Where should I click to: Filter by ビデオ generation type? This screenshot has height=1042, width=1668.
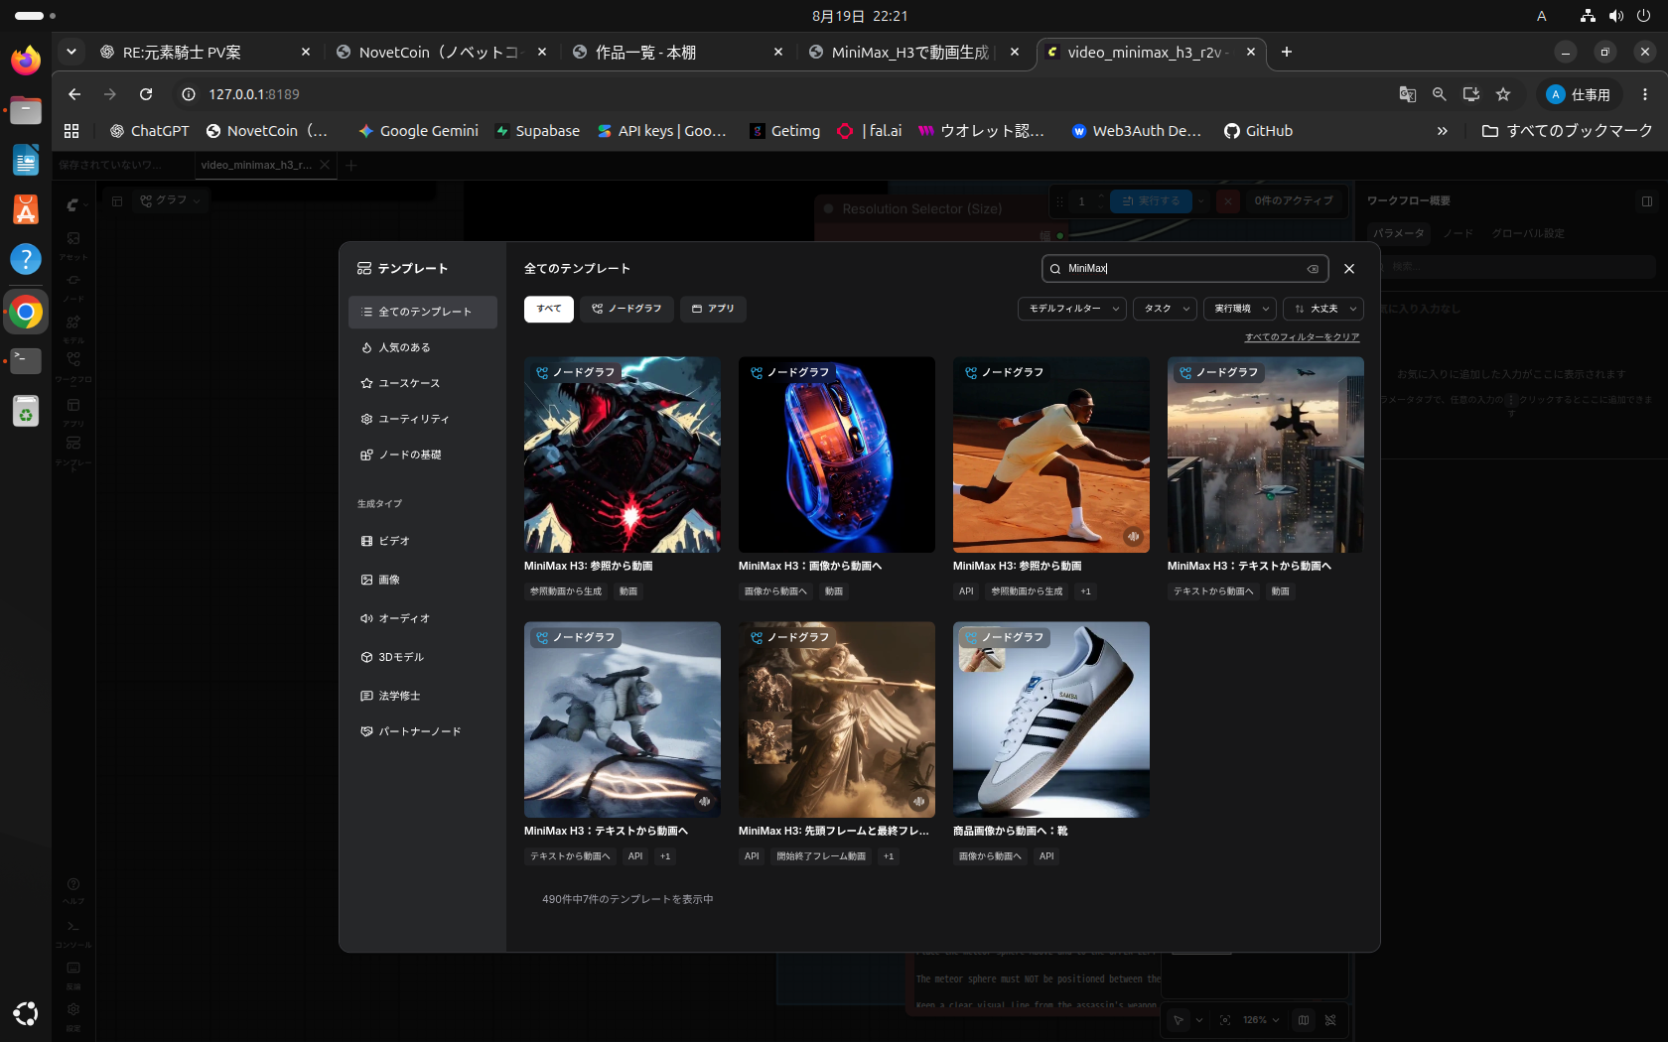(x=423, y=541)
